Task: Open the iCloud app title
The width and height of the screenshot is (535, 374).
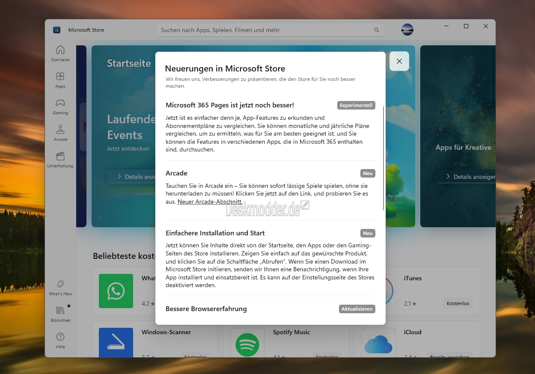Action: 413,332
